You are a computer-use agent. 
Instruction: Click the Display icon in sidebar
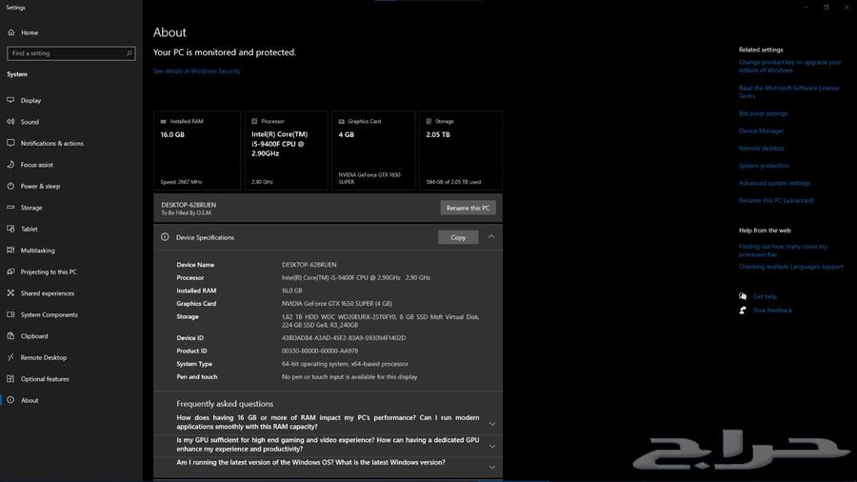(10, 100)
